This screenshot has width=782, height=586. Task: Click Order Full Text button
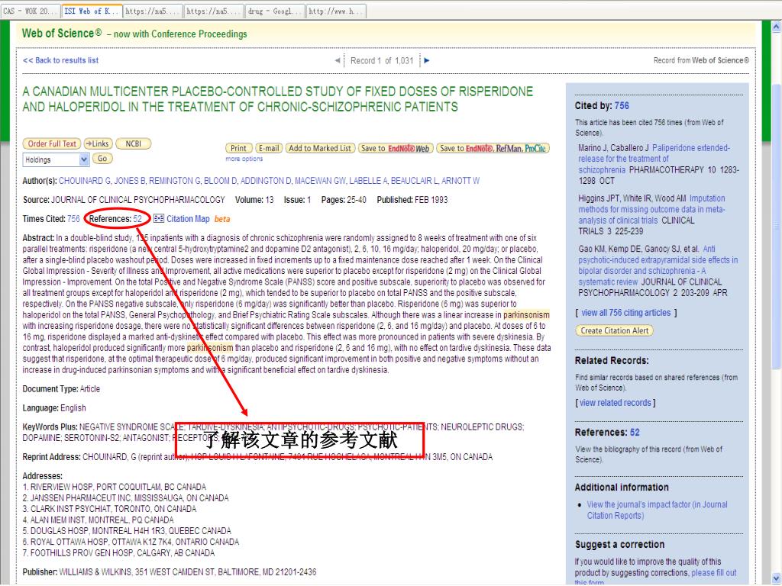(x=52, y=143)
